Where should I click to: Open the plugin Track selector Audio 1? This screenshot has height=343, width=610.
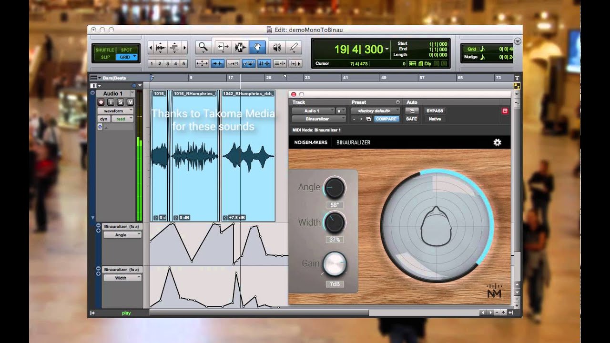[314, 111]
